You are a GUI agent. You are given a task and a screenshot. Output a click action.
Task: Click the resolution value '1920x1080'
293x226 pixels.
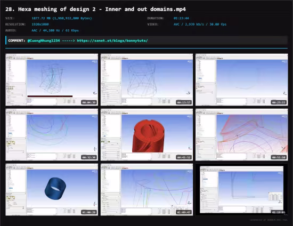pyautogui.click(x=40, y=25)
